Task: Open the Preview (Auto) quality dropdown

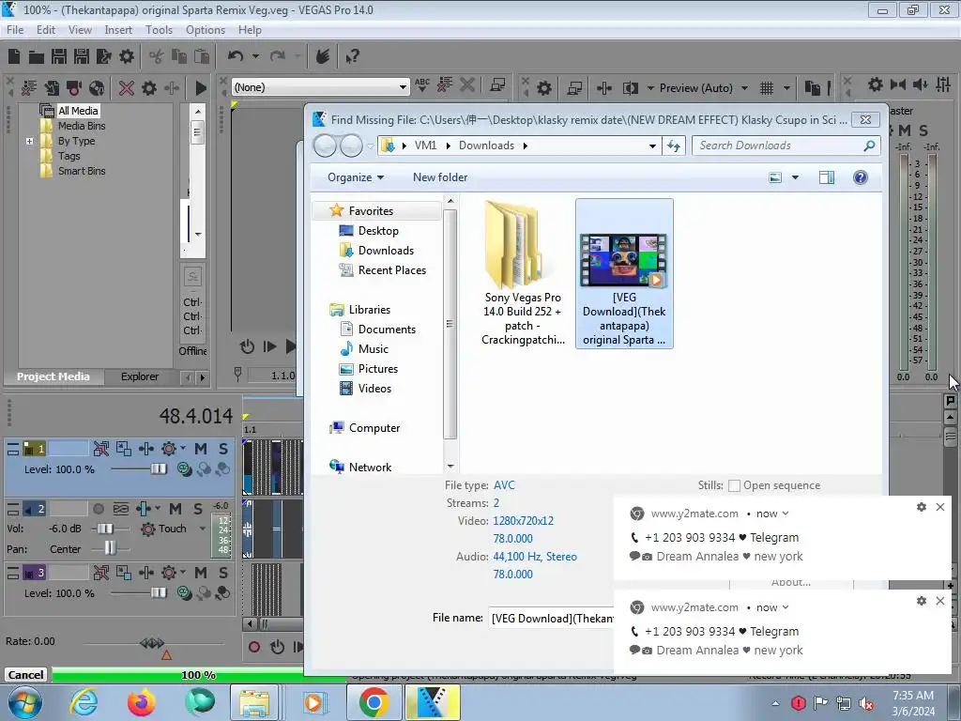Action: [x=744, y=88]
